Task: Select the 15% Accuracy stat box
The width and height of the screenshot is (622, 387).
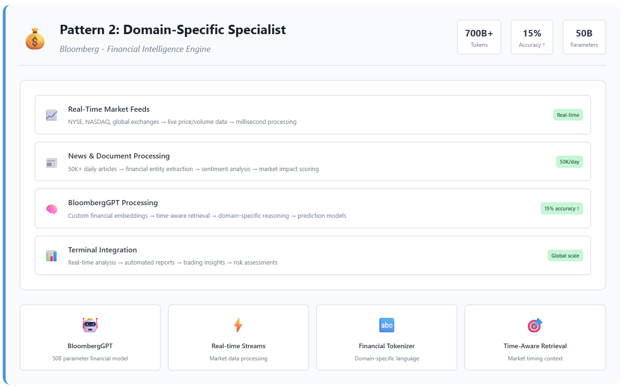Action: click(532, 37)
